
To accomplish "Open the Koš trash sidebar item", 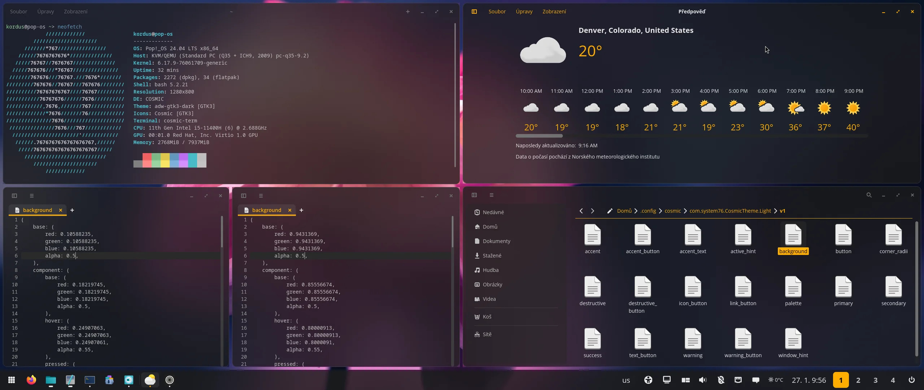I will 487,317.
